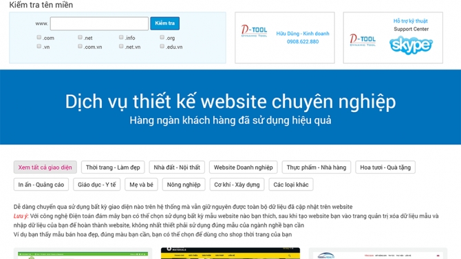Tick the .net checkbox
This screenshot has height=259, width=461.
tap(80, 37)
